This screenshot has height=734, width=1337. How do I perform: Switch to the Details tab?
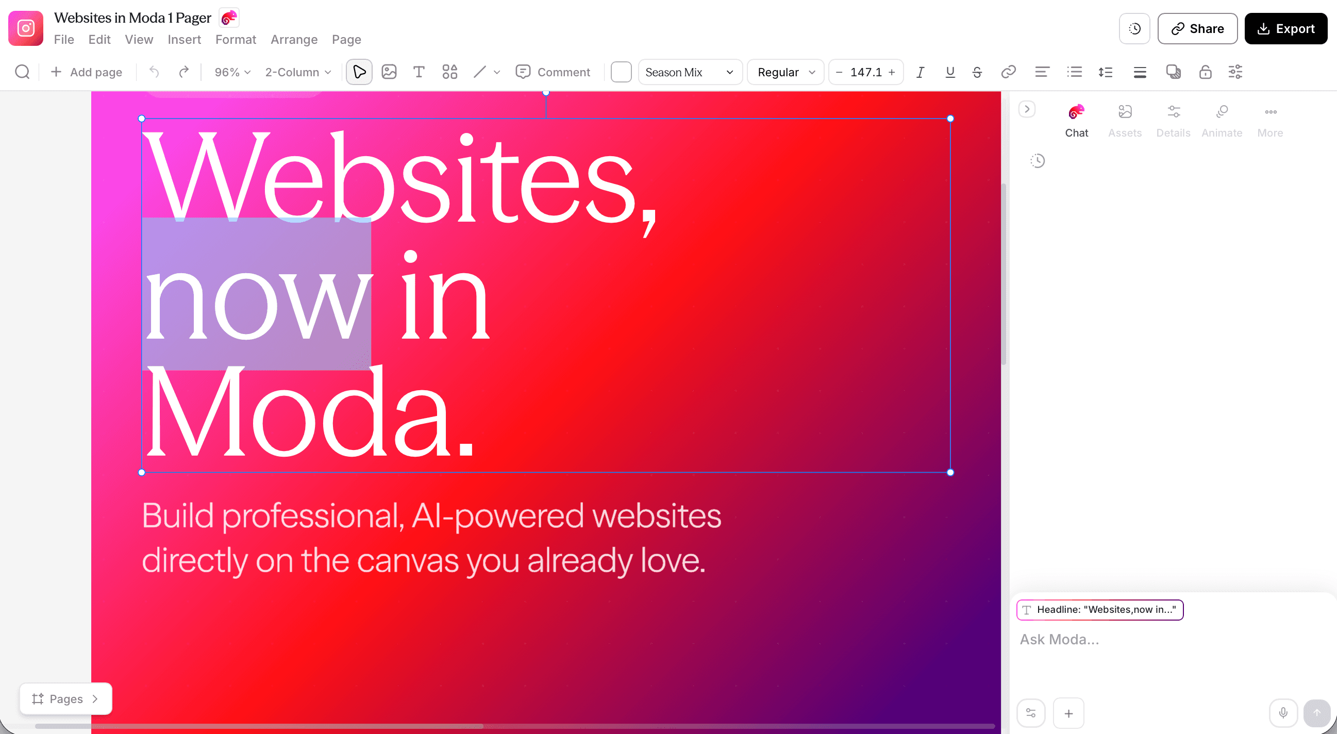pyautogui.click(x=1173, y=121)
